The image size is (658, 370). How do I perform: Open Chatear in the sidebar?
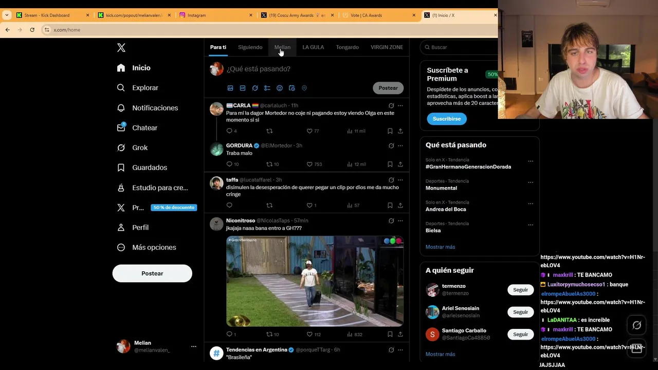coord(137,127)
